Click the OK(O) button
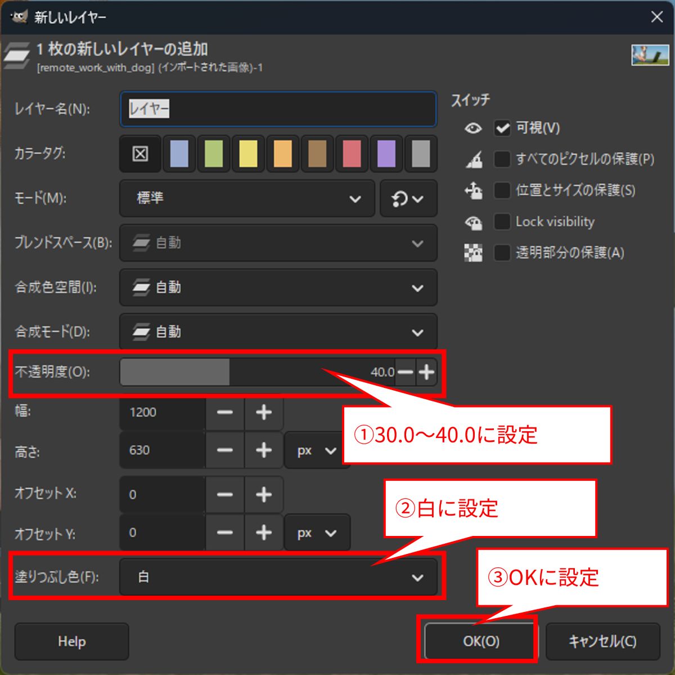 coord(481,641)
